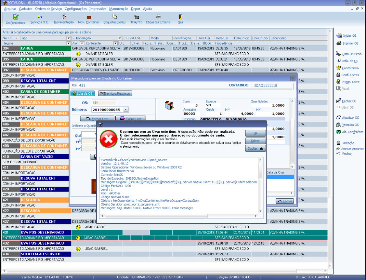Open the Regime column filter dropdown

(x=68, y=43)
